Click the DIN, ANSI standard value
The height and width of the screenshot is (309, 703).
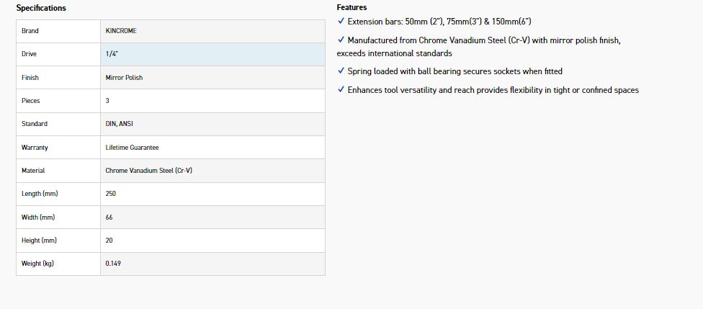tap(119, 124)
